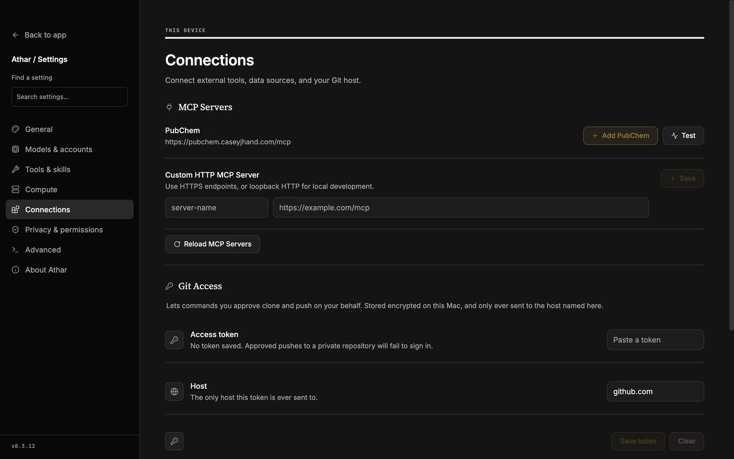Click the Connections page title
Image resolution: width=734 pixels, height=459 pixels.
210,60
